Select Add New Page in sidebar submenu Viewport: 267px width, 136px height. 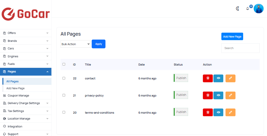coord(15,88)
